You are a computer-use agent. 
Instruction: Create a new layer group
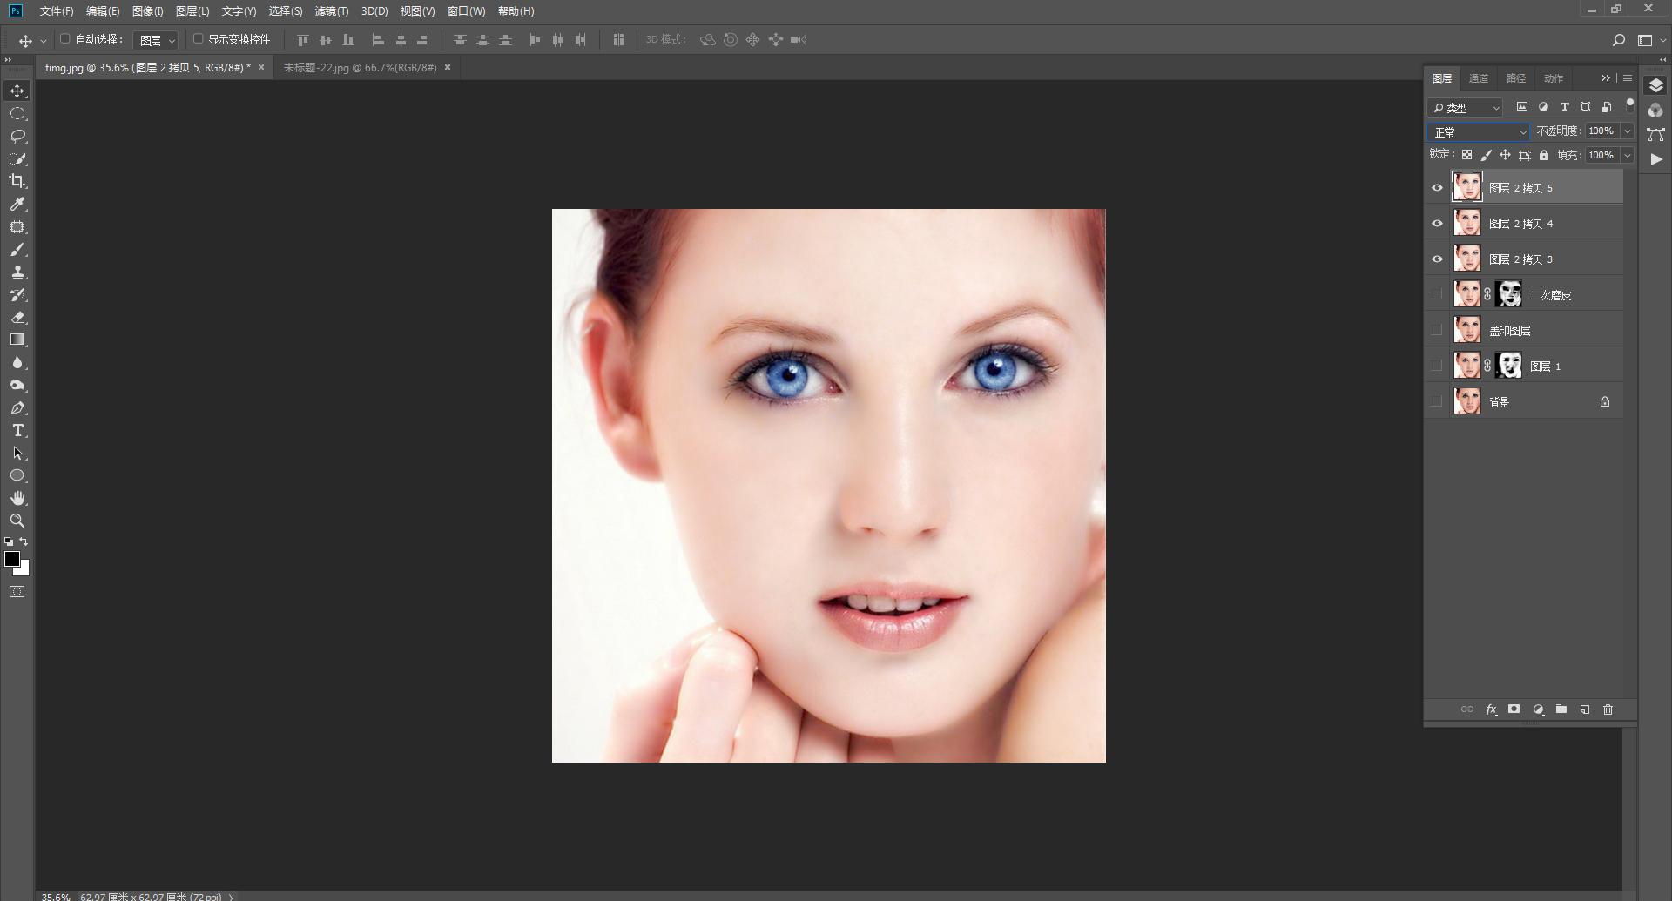pyautogui.click(x=1561, y=709)
